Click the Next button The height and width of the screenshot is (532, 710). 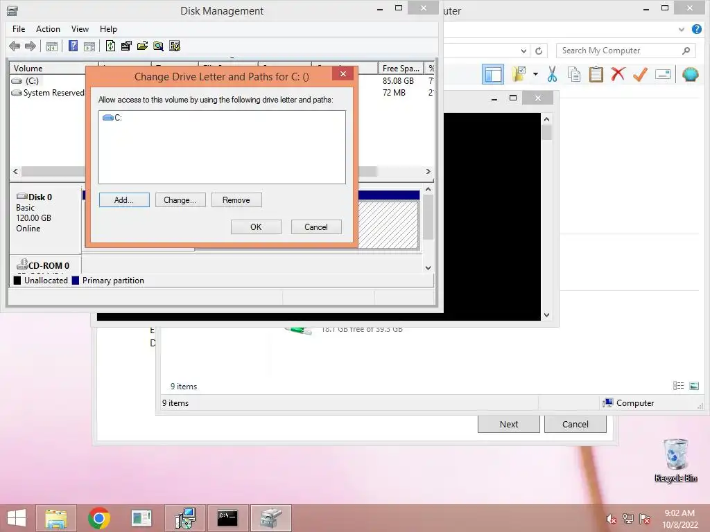tap(508, 425)
